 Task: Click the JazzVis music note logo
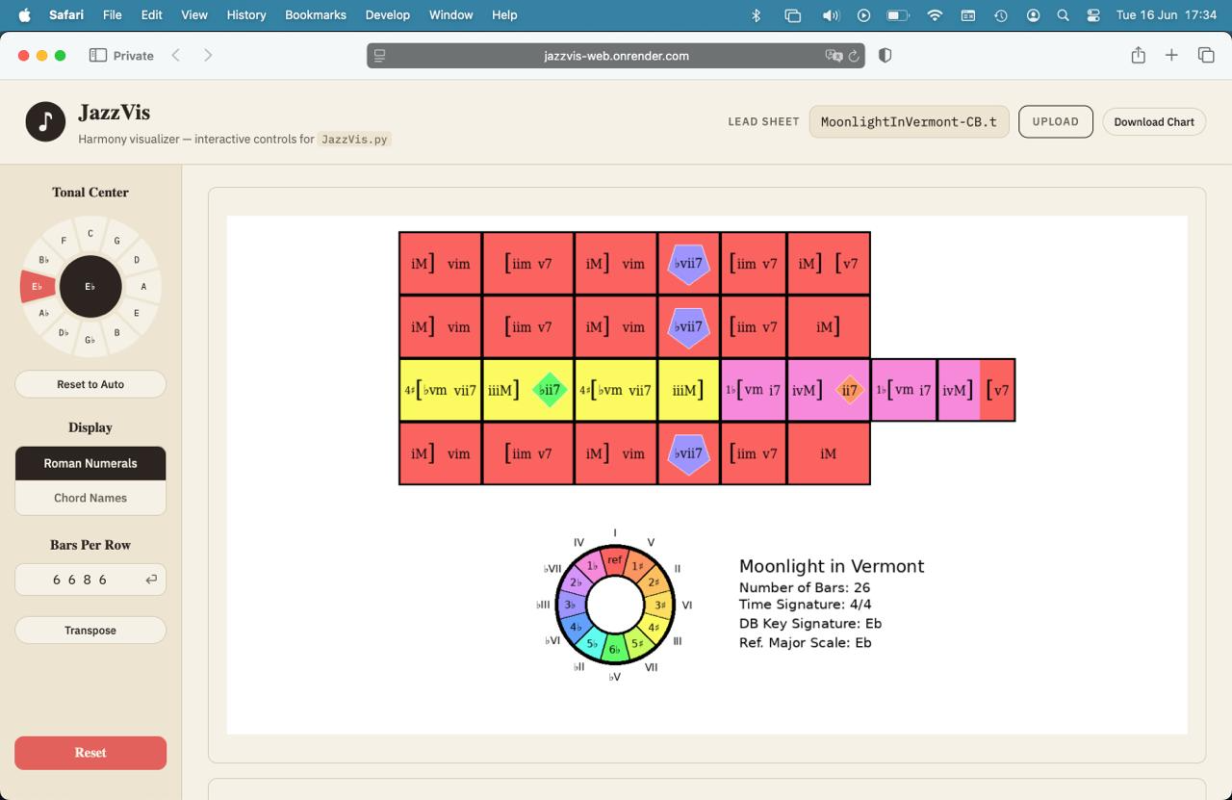coord(45,122)
